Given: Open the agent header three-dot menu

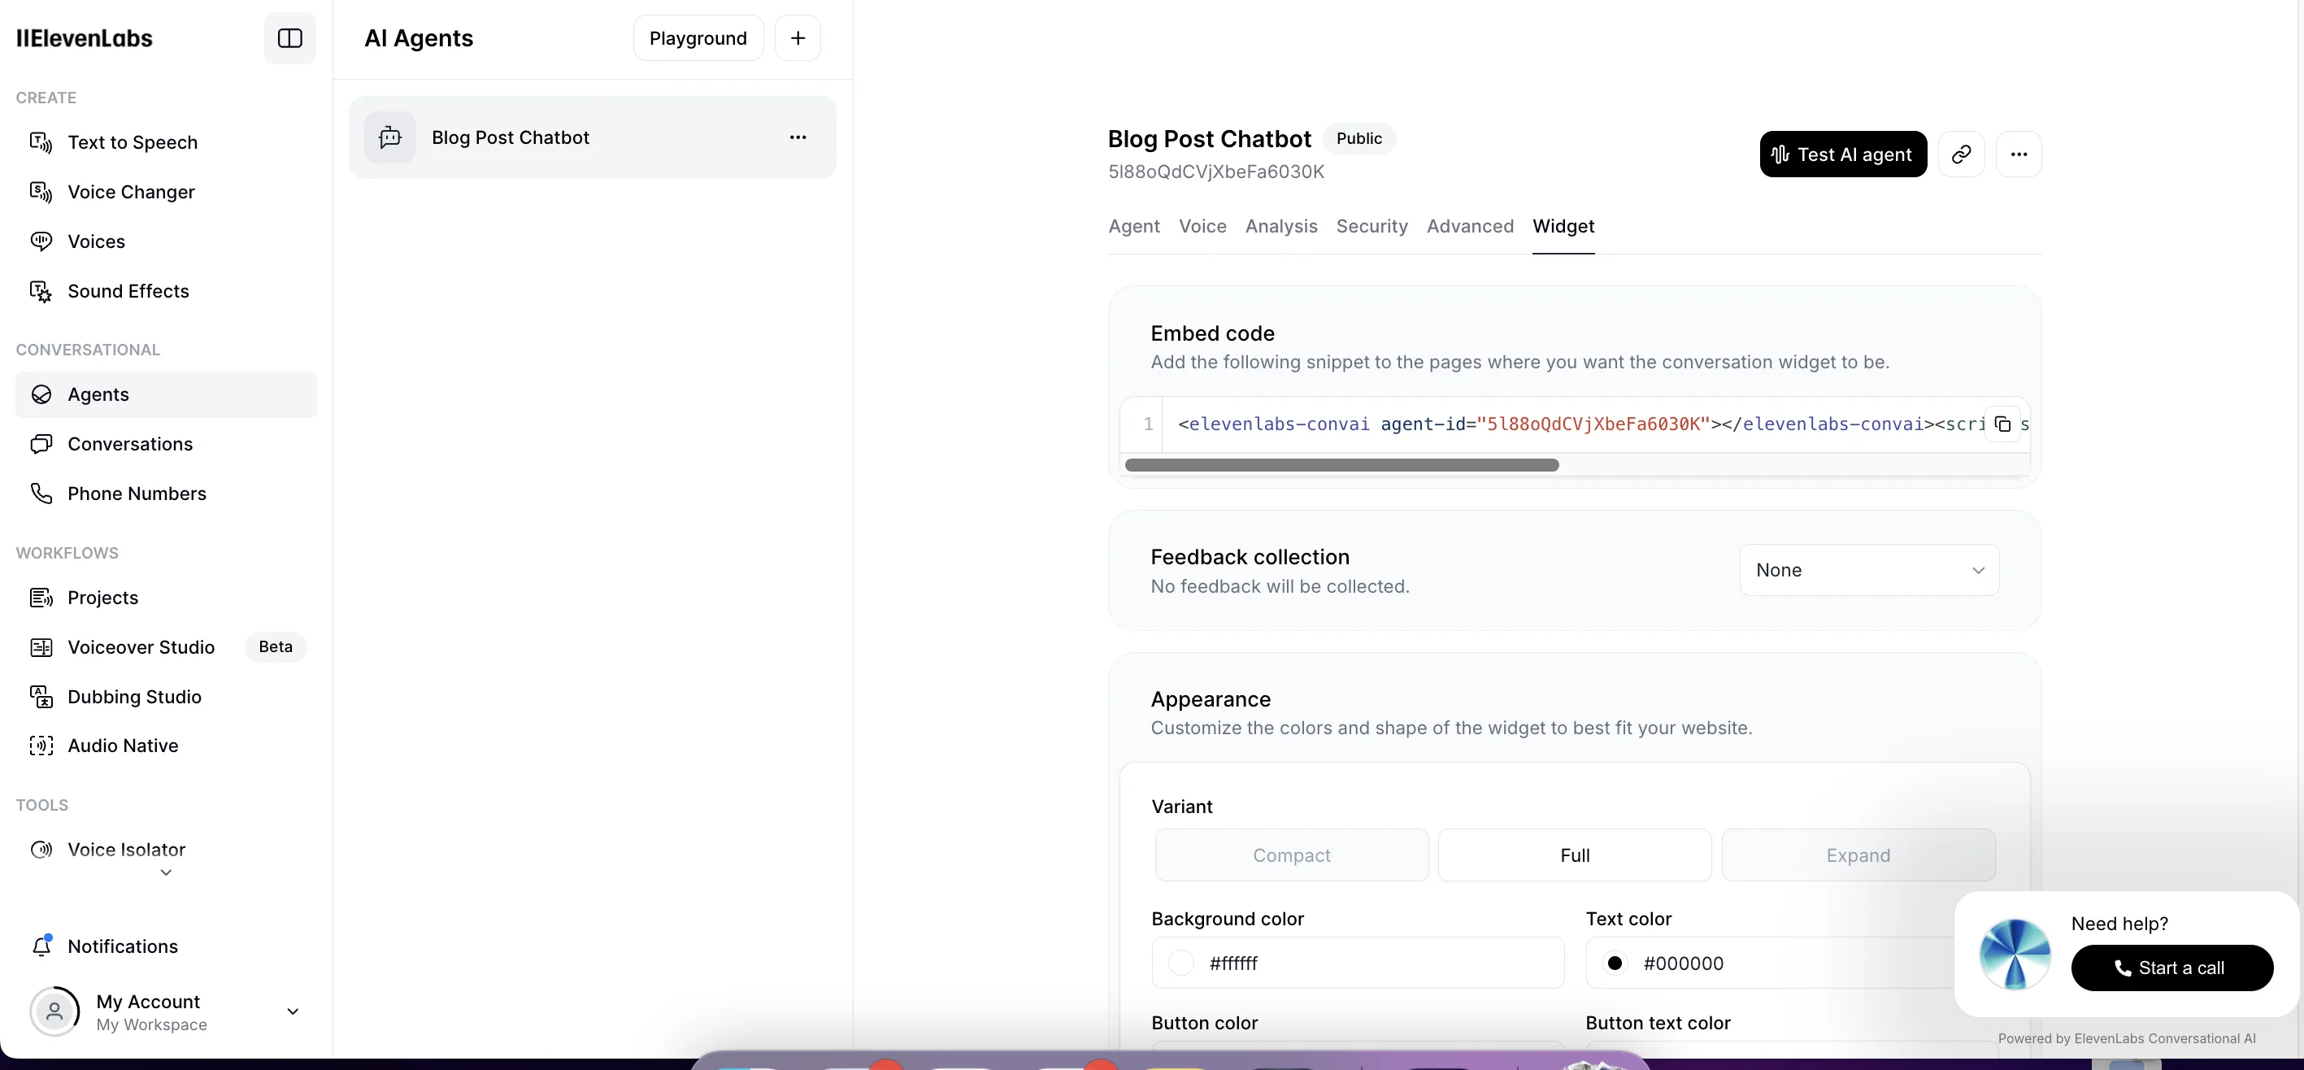Looking at the screenshot, I should pyautogui.click(x=2018, y=154).
